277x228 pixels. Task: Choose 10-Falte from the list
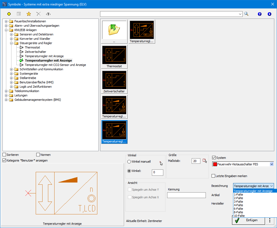pyautogui.click(x=255, y=216)
